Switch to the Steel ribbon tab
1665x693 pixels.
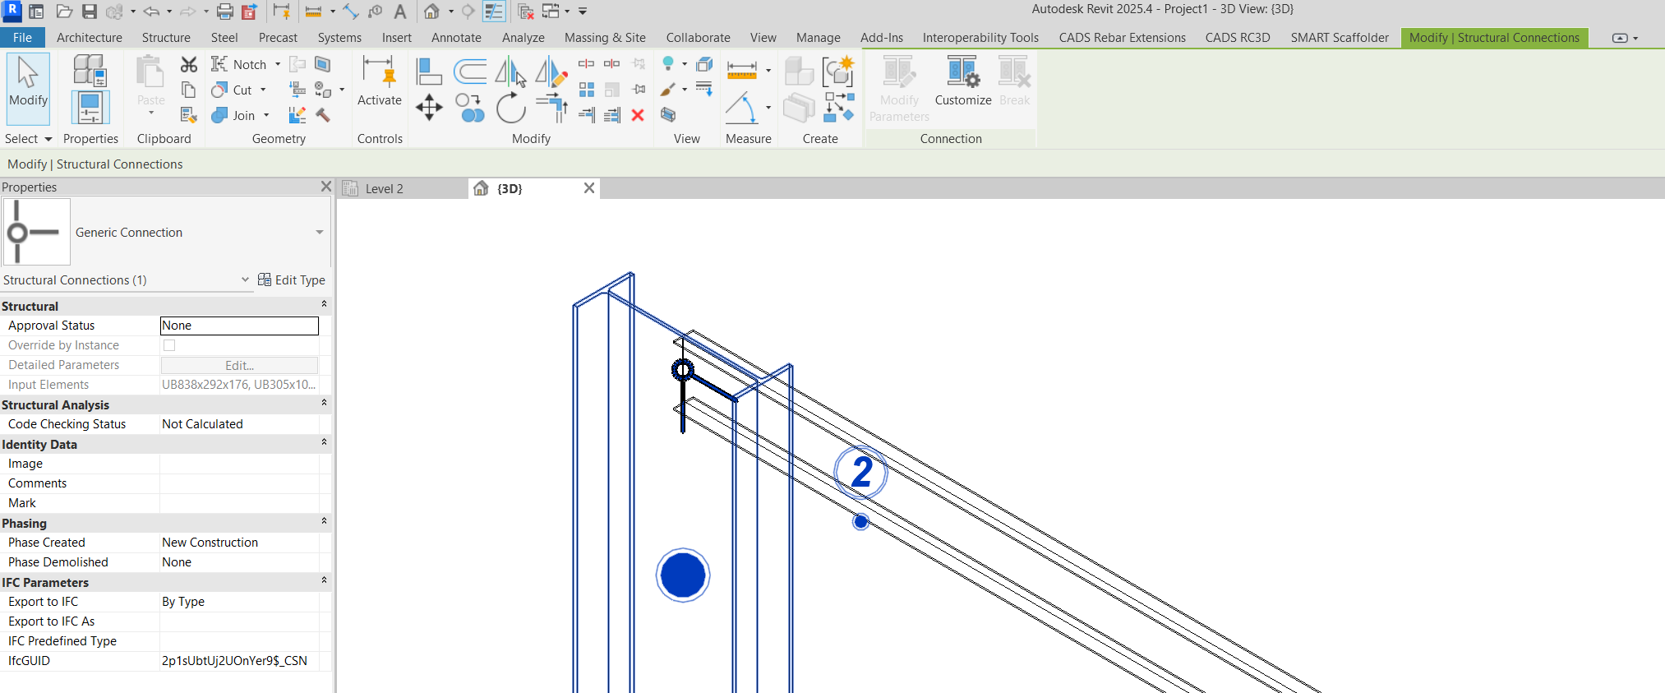point(224,38)
